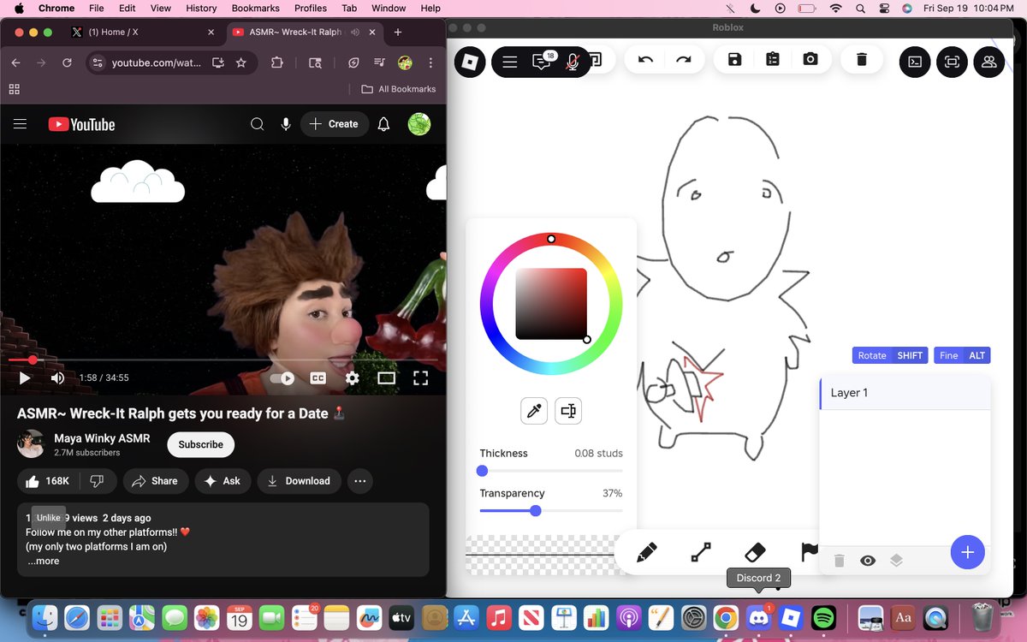Open the Bookmarks menu in menu bar

point(255,8)
